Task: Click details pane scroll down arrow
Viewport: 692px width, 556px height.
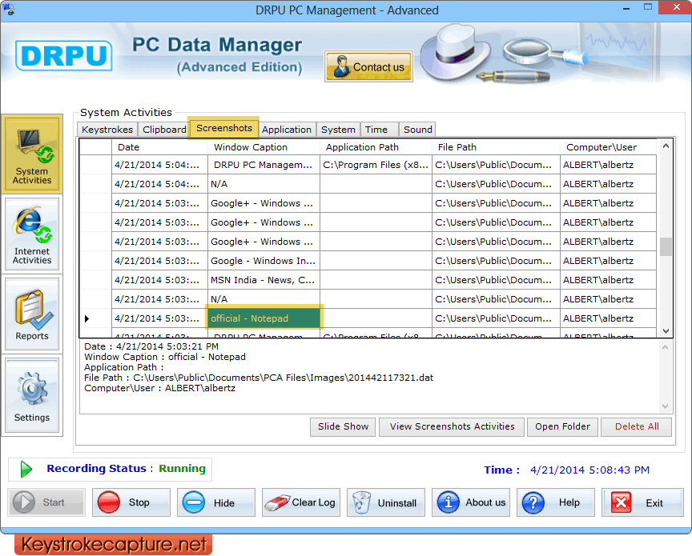Action: [x=666, y=406]
